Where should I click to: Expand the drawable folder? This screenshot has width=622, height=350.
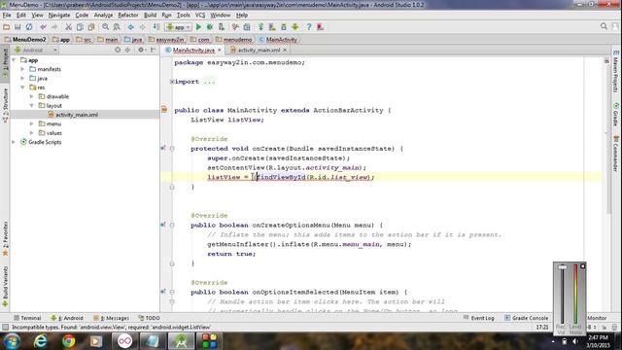32,96
